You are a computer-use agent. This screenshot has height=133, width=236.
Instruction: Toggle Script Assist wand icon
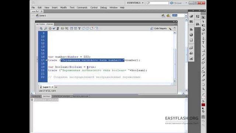pos(170,28)
